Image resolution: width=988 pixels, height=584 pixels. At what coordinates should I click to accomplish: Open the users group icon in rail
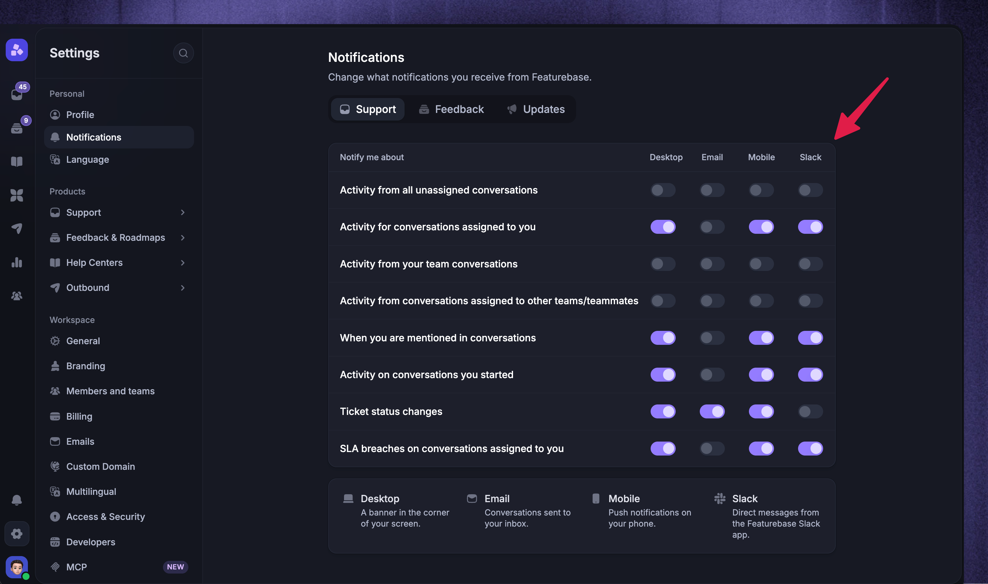coord(16,296)
